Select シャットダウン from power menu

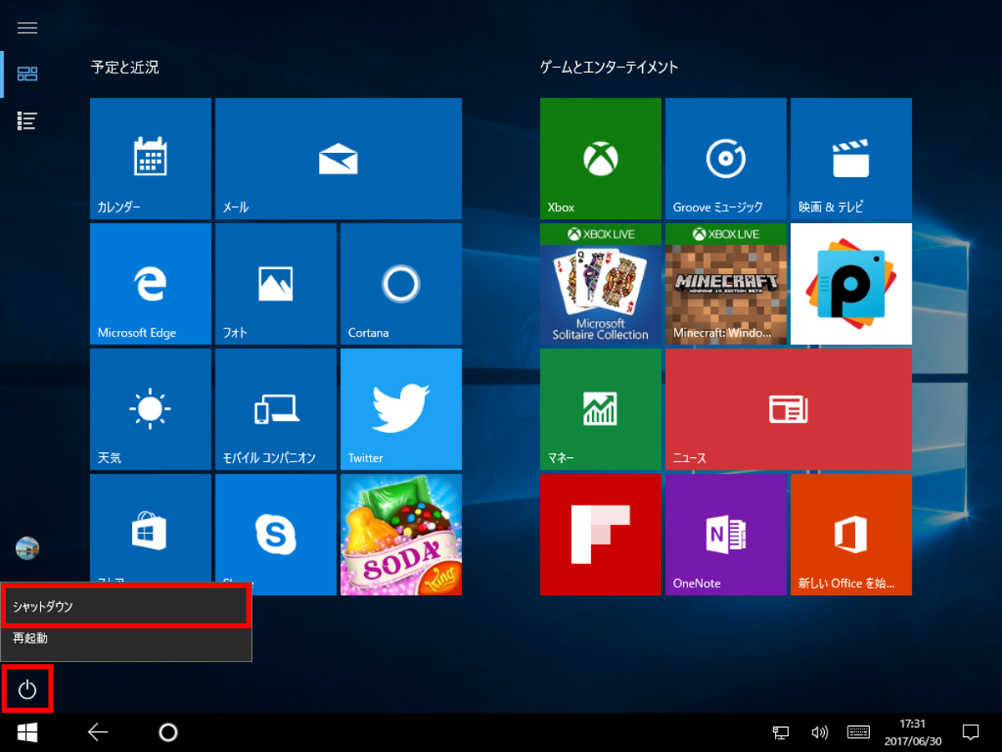coord(126,607)
